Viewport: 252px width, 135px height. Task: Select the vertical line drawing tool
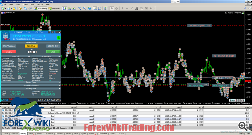122,8
